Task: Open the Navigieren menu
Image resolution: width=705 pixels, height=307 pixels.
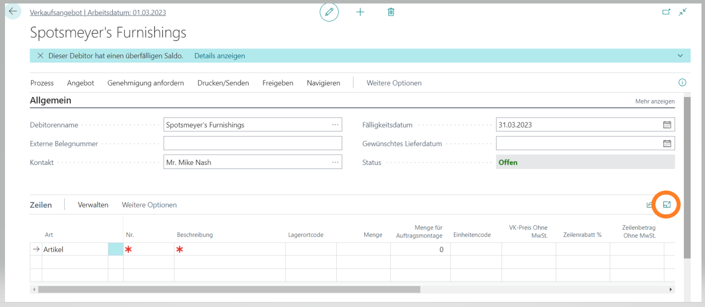Action: coord(324,83)
